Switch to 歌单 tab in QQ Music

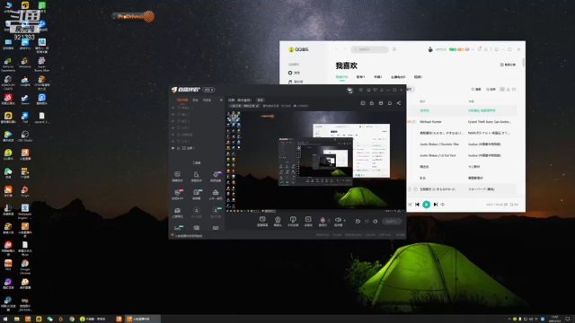(360, 77)
